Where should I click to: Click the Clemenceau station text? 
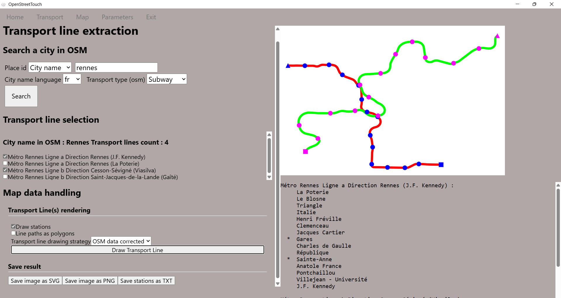tap(313, 226)
